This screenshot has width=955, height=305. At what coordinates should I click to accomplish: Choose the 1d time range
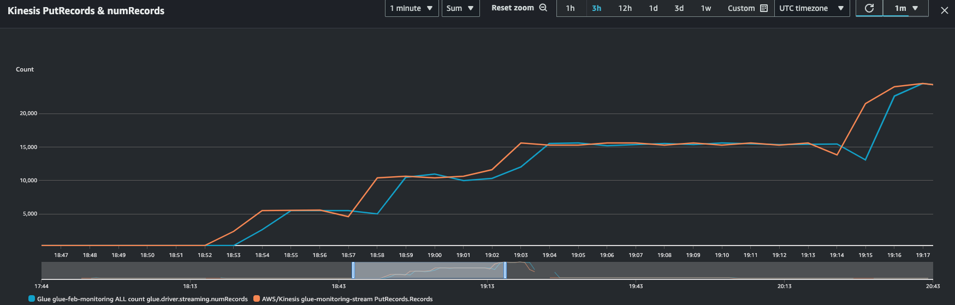coord(653,8)
